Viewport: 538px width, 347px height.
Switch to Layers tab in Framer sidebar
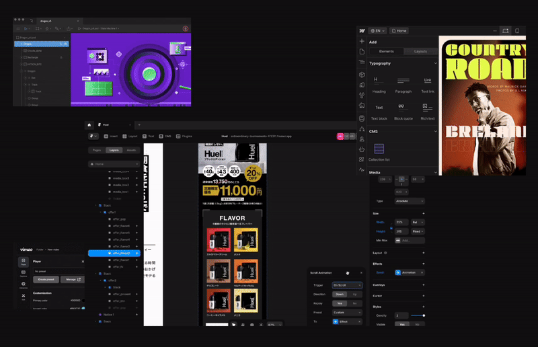pyautogui.click(x=114, y=151)
